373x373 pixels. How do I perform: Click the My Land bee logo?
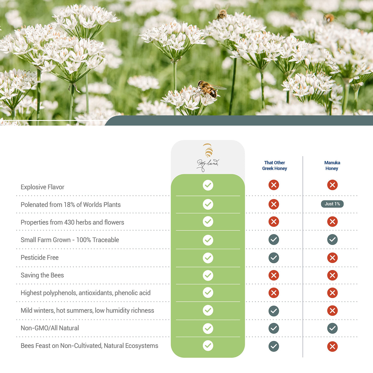208,158
